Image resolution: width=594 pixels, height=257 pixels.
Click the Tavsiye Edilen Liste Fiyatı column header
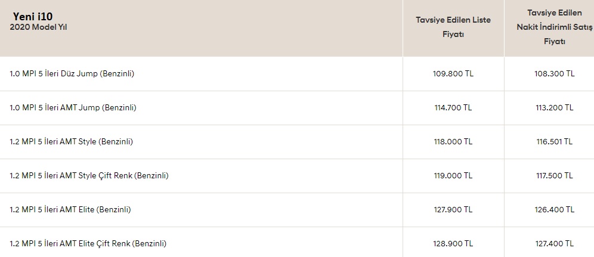(453, 27)
